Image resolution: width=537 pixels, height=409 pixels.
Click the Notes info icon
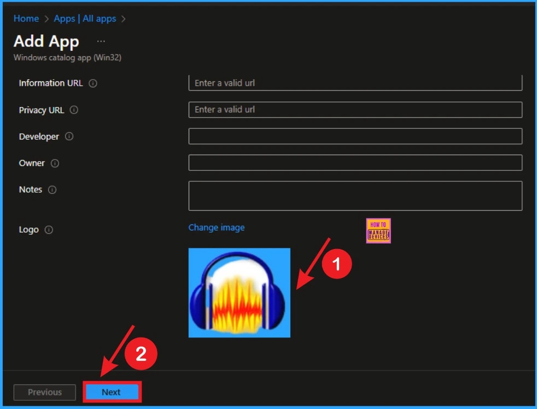coord(52,189)
